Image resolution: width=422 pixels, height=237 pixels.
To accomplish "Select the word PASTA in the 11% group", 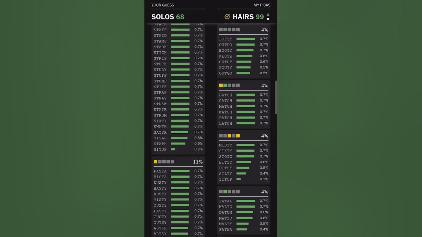I will point(160,171).
